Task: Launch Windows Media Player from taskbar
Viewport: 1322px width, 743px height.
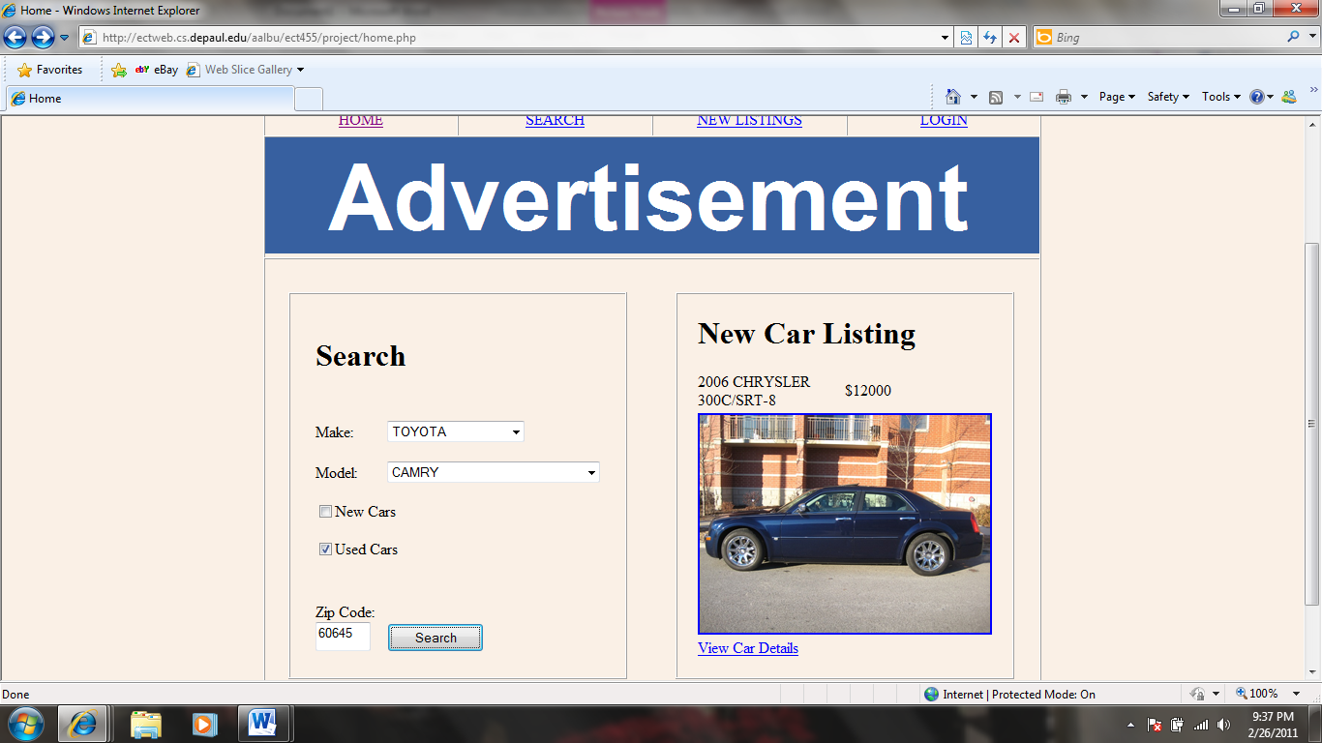Action: click(x=203, y=724)
